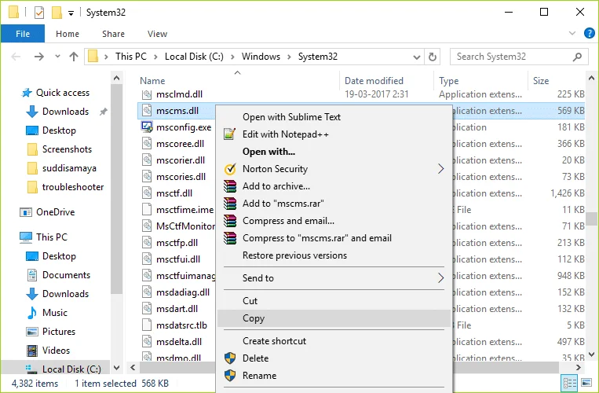Click chevron between Windows and System32 in path

pos(289,57)
